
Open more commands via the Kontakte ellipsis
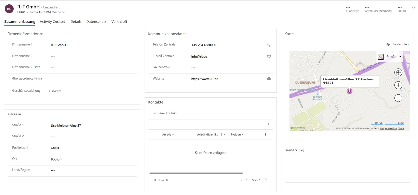point(268,125)
